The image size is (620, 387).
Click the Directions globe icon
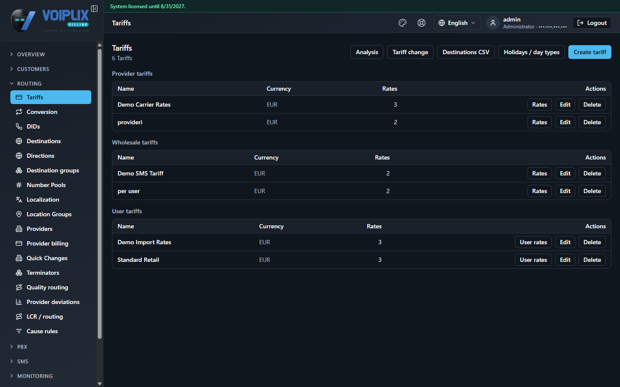tap(19, 156)
